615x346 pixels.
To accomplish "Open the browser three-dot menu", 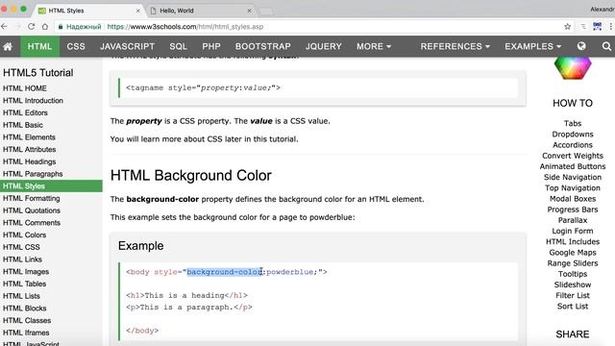I will tap(611, 27).
